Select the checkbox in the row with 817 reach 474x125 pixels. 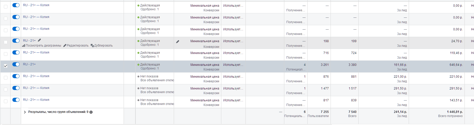coord(6,101)
